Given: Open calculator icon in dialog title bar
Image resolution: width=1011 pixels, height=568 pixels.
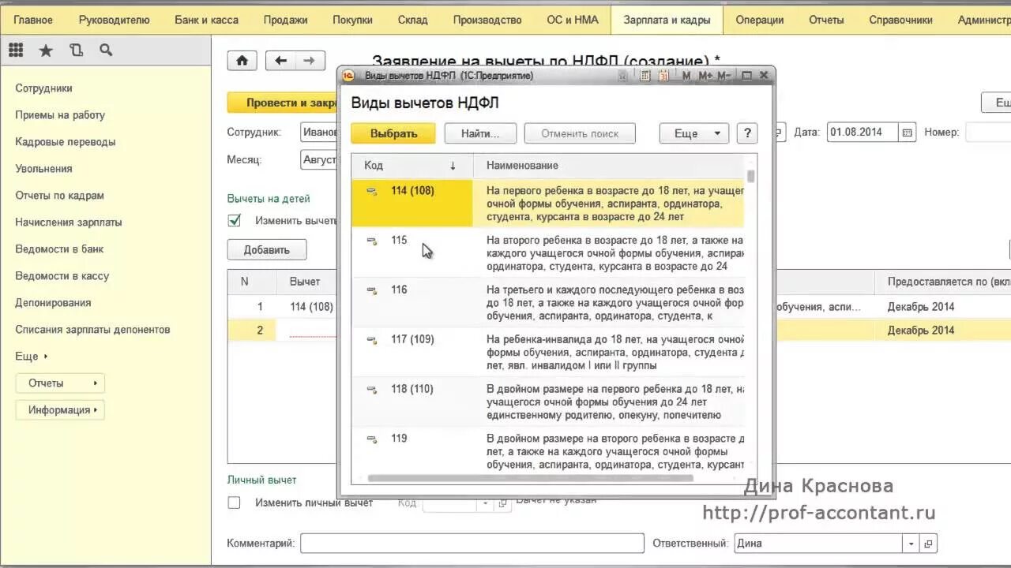Looking at the screenshot, I should [645, 76].
